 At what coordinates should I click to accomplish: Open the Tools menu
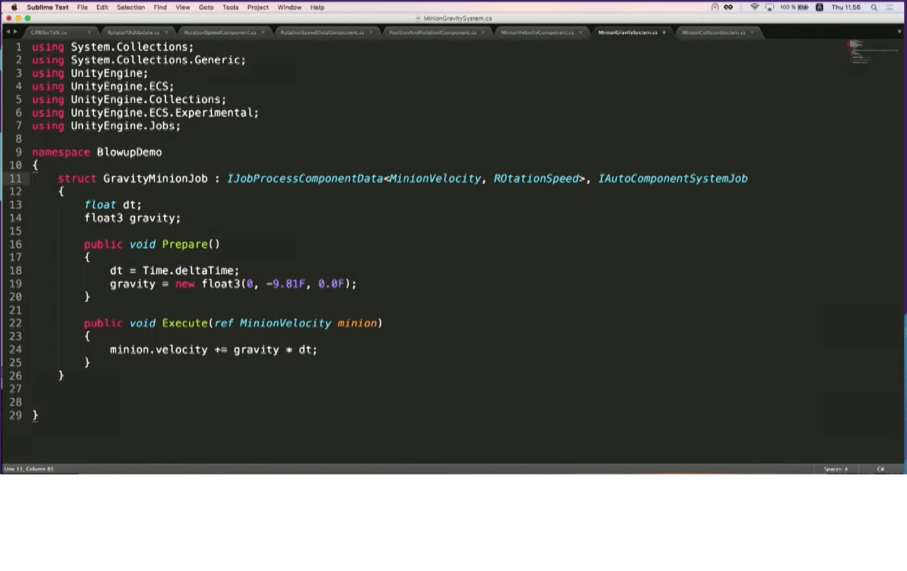(x=230, y=8)
